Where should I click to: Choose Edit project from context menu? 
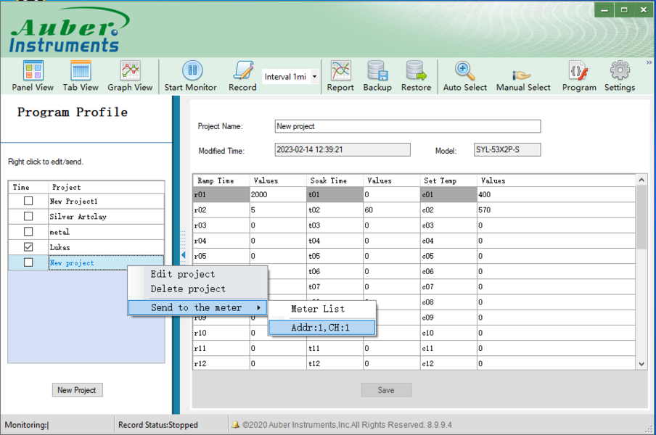[182, 274]
